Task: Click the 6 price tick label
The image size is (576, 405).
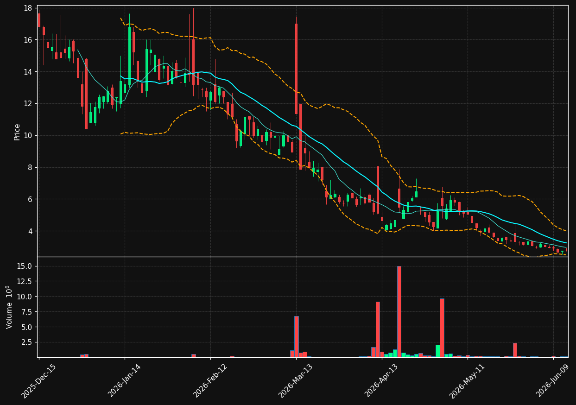Action: tap(30, 199)
